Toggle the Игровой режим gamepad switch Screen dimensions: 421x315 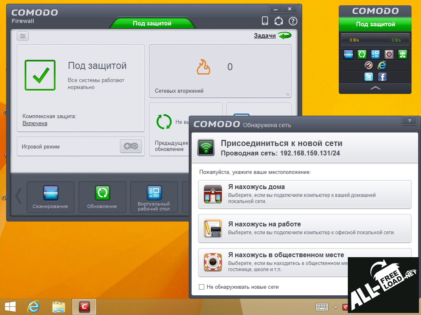tap(131, 146)
